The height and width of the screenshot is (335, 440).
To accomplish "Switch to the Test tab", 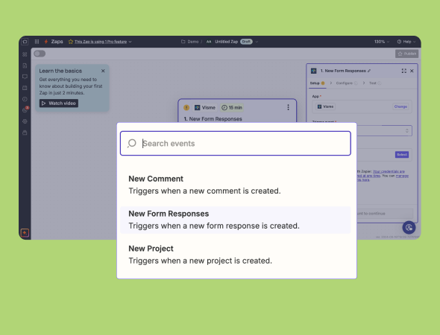I will (x=375, y=83).
